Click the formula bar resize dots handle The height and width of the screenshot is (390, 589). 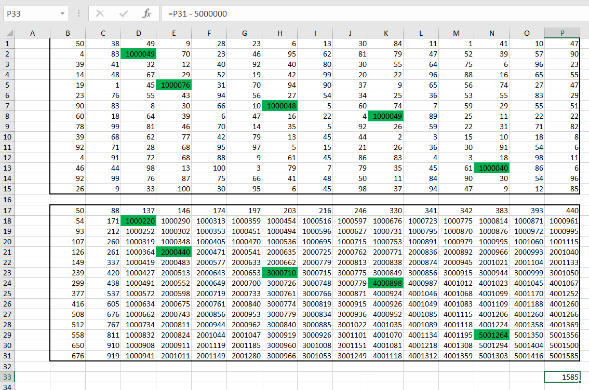[78, 13]
